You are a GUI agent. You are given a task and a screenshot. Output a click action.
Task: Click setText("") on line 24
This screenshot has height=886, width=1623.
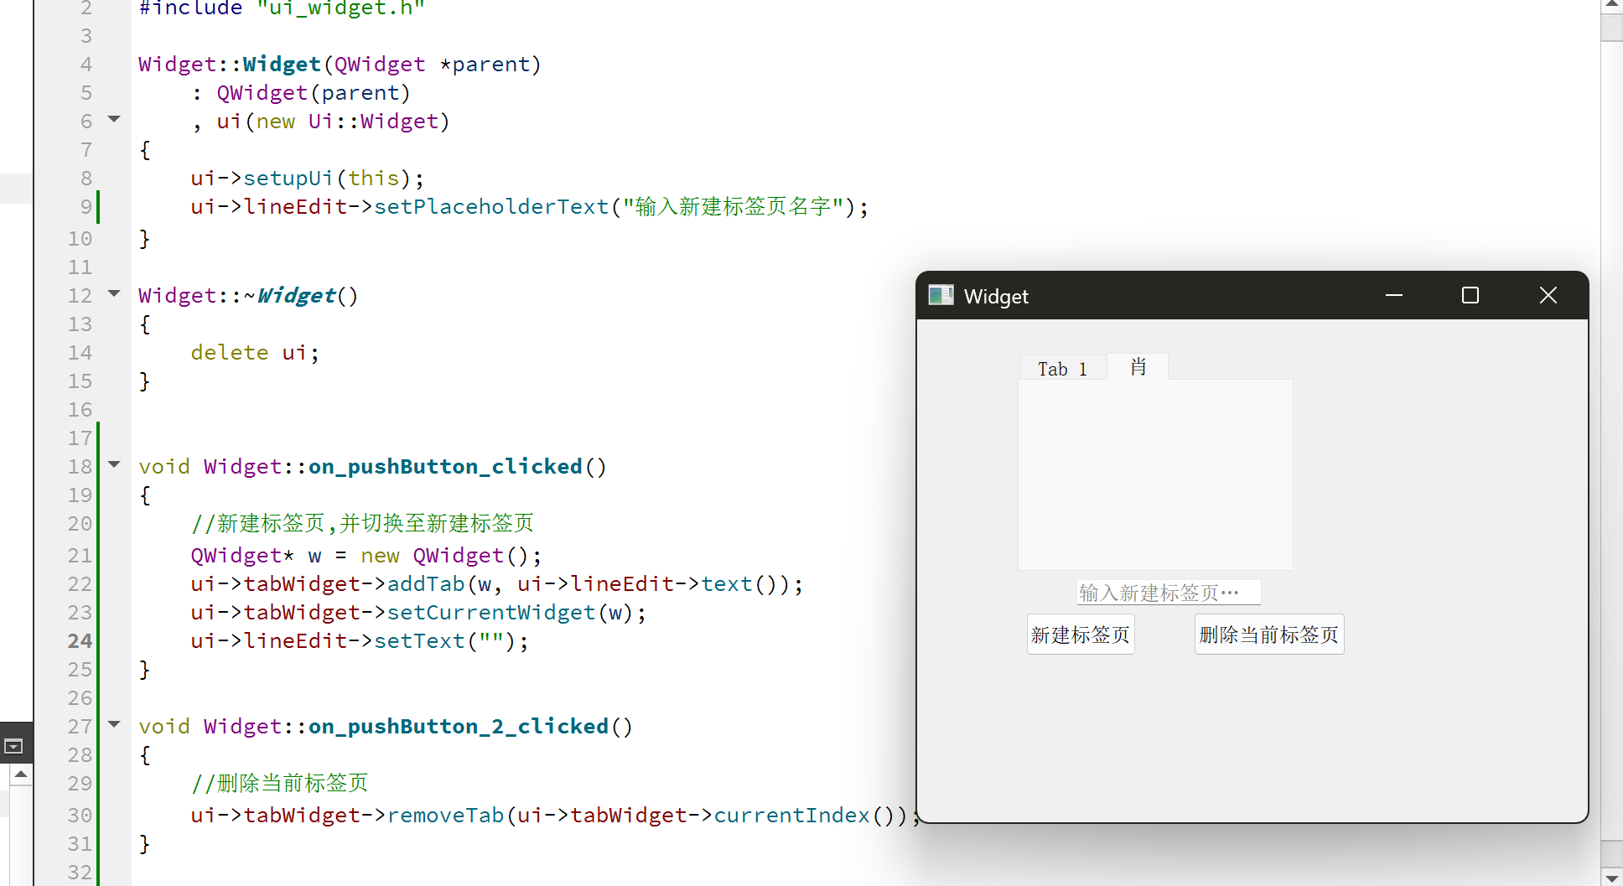coord(445,641)
